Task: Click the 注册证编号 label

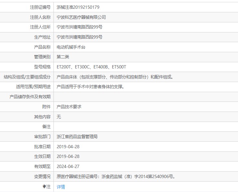Action: 40,7
